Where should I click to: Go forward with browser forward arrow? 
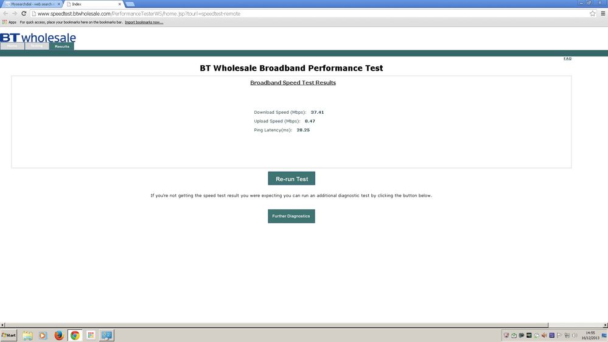(15, 13)
